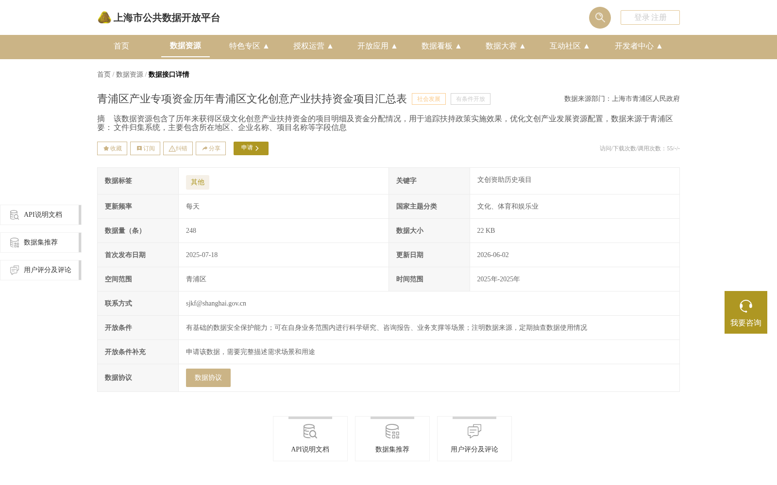Screen dimensions: 777x485
Task: Click the 有条件开放 tag
Action: pyautogui.click(x=471, y=99)
